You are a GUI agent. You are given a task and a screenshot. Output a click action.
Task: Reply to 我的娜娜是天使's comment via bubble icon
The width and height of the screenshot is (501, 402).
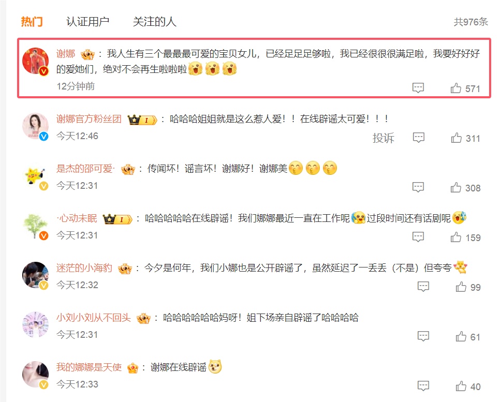423,386
